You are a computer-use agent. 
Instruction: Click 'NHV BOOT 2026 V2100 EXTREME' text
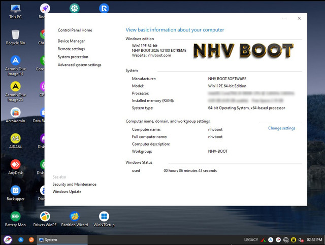[x=159, y=50]
